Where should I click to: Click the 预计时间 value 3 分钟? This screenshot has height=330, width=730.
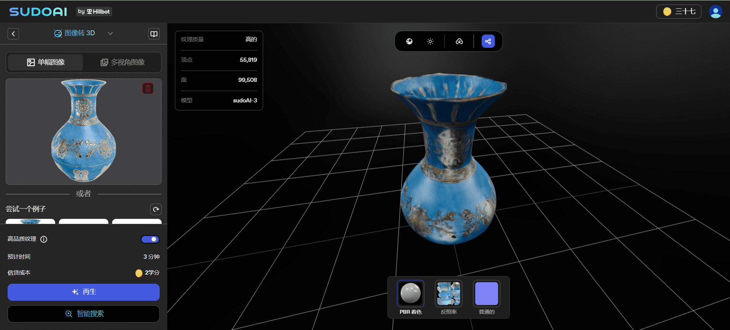coord(151,257)
